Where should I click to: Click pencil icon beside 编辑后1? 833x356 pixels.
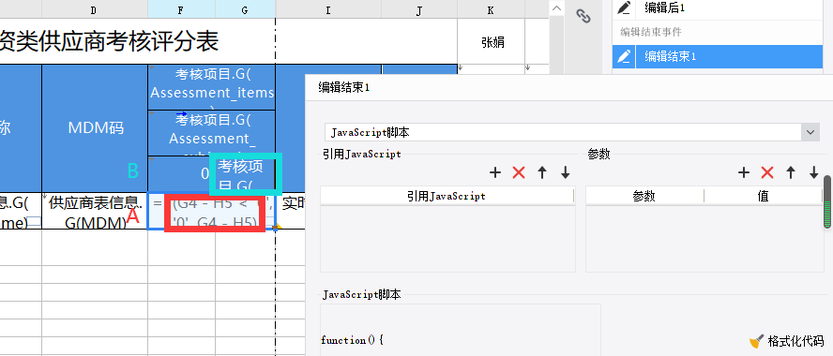624,7
